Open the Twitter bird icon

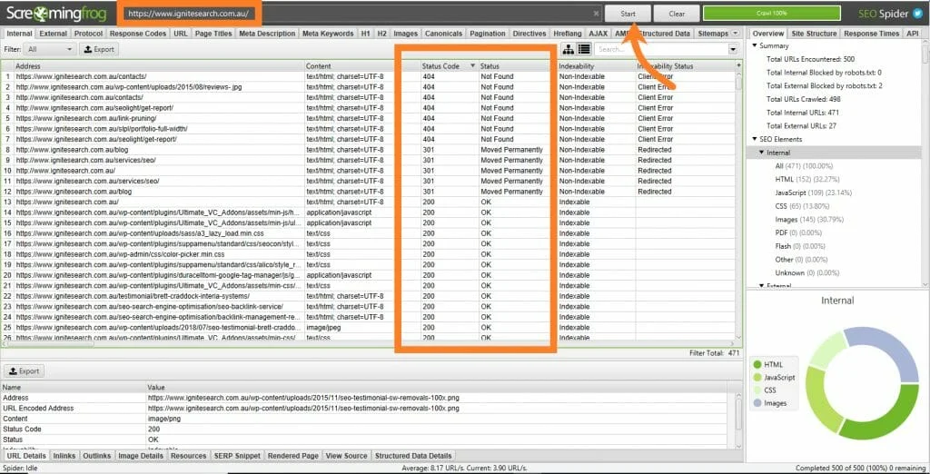pyautogui.click(x=918, y=13)
